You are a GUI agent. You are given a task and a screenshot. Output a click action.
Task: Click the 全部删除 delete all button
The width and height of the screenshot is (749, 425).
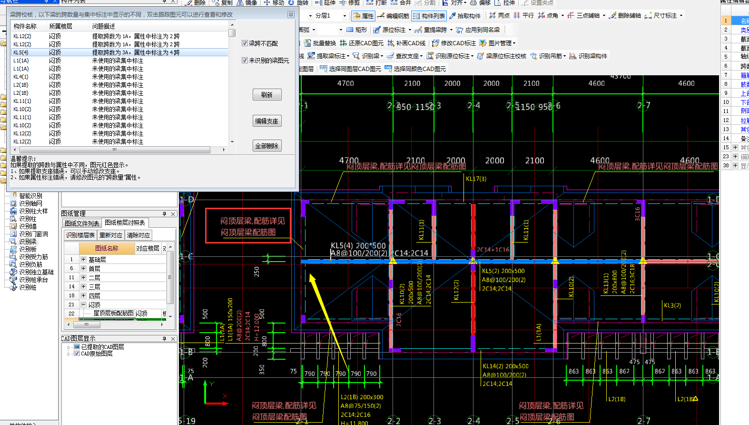point(267,146)
